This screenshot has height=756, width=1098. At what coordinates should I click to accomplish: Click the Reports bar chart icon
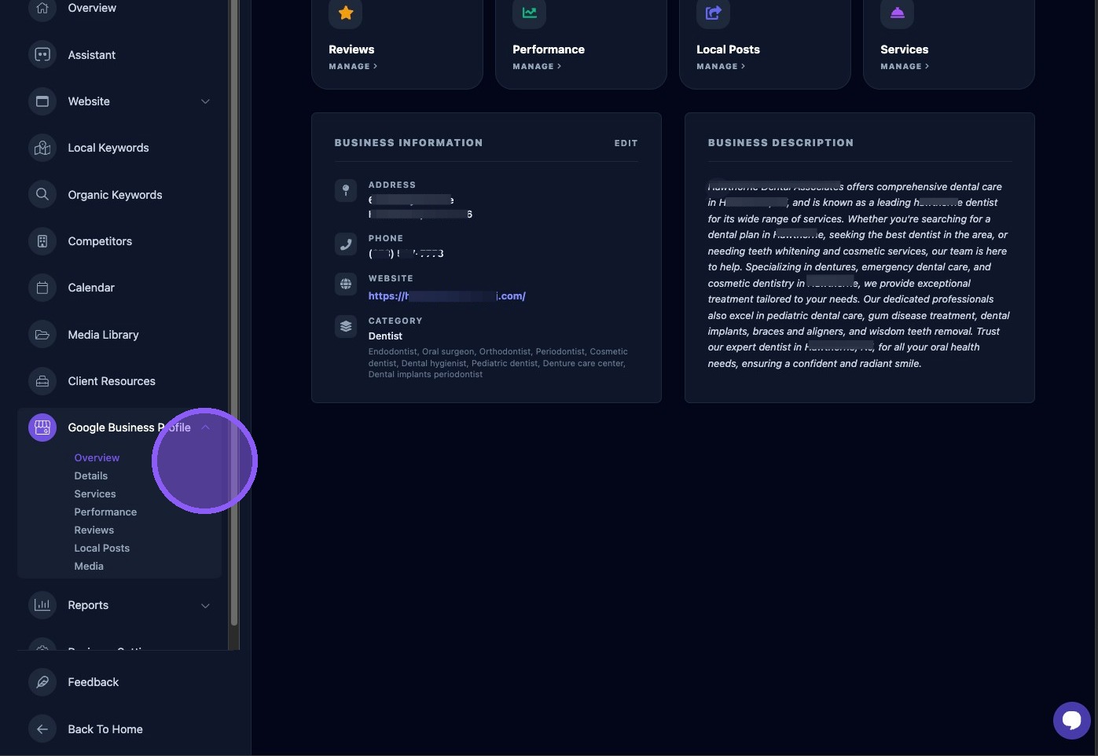point(42,605)
